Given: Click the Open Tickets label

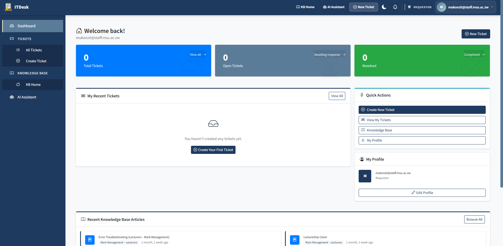Looking at the screenshot, I should (233, 66).
